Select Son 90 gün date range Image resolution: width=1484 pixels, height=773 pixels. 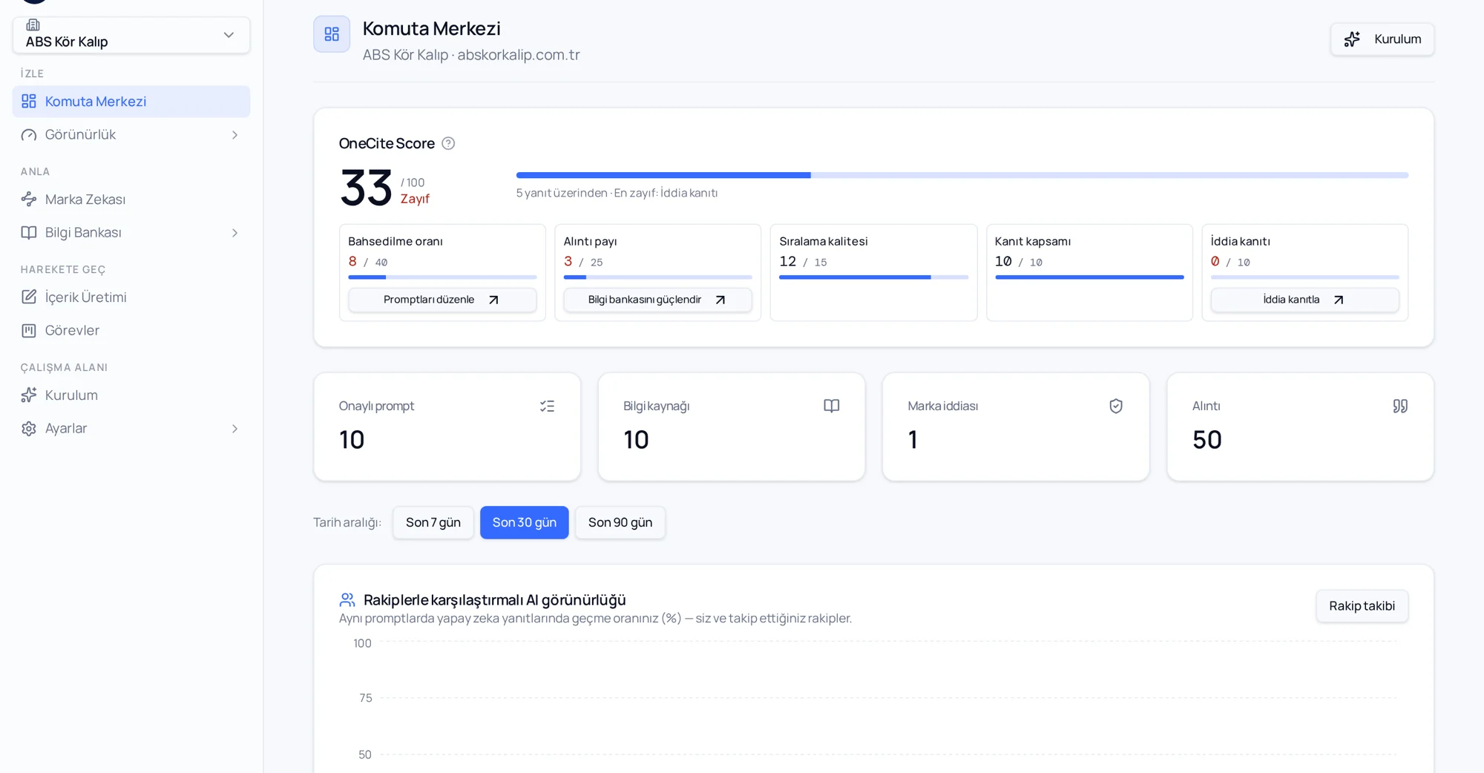pyautogui.click(x=620, y=522)
